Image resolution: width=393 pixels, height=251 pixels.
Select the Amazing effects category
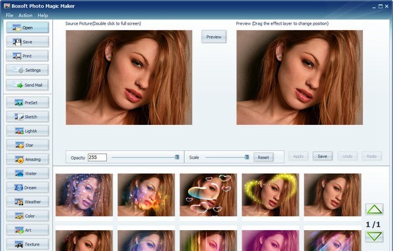pos(28,159)
